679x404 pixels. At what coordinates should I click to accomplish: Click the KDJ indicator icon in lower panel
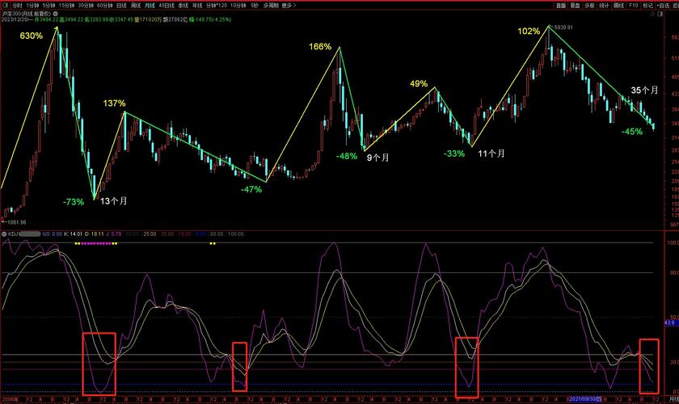[x=4, y=234]
